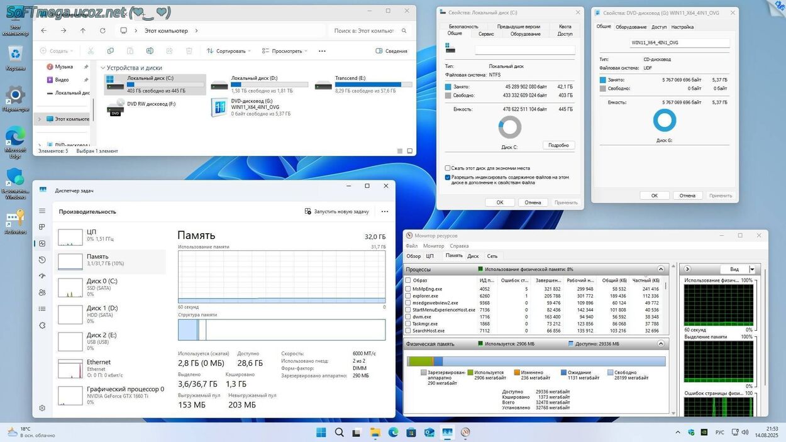The height and width of the screenshot is (442, 786).
Task: Select the Users icon in Task Manager sidebar
Action: click(x=42, y=292)
